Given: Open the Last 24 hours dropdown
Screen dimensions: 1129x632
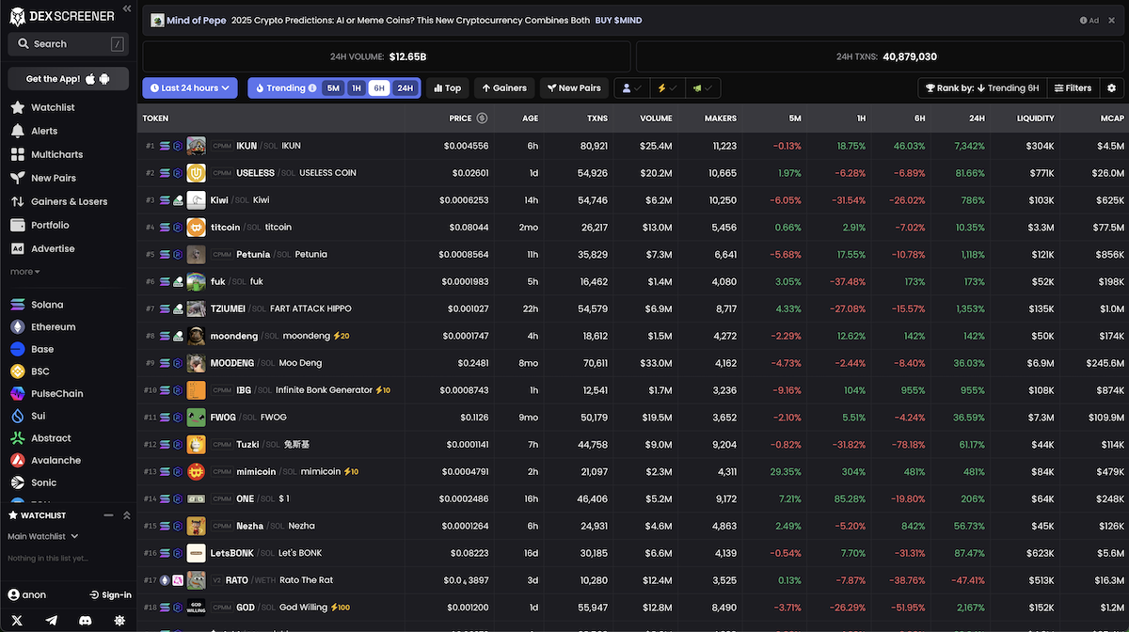Looking at the screenshot, I should pos(190,87).
